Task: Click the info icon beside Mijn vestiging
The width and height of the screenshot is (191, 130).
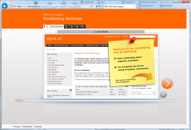Action: coord(70,90)
